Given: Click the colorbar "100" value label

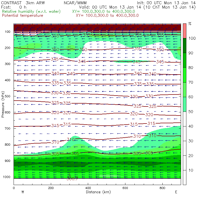Looking at the screenshot, I should (x=192, y=38).
